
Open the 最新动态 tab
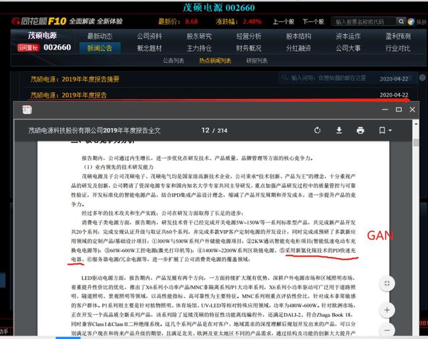coord(100,36)
